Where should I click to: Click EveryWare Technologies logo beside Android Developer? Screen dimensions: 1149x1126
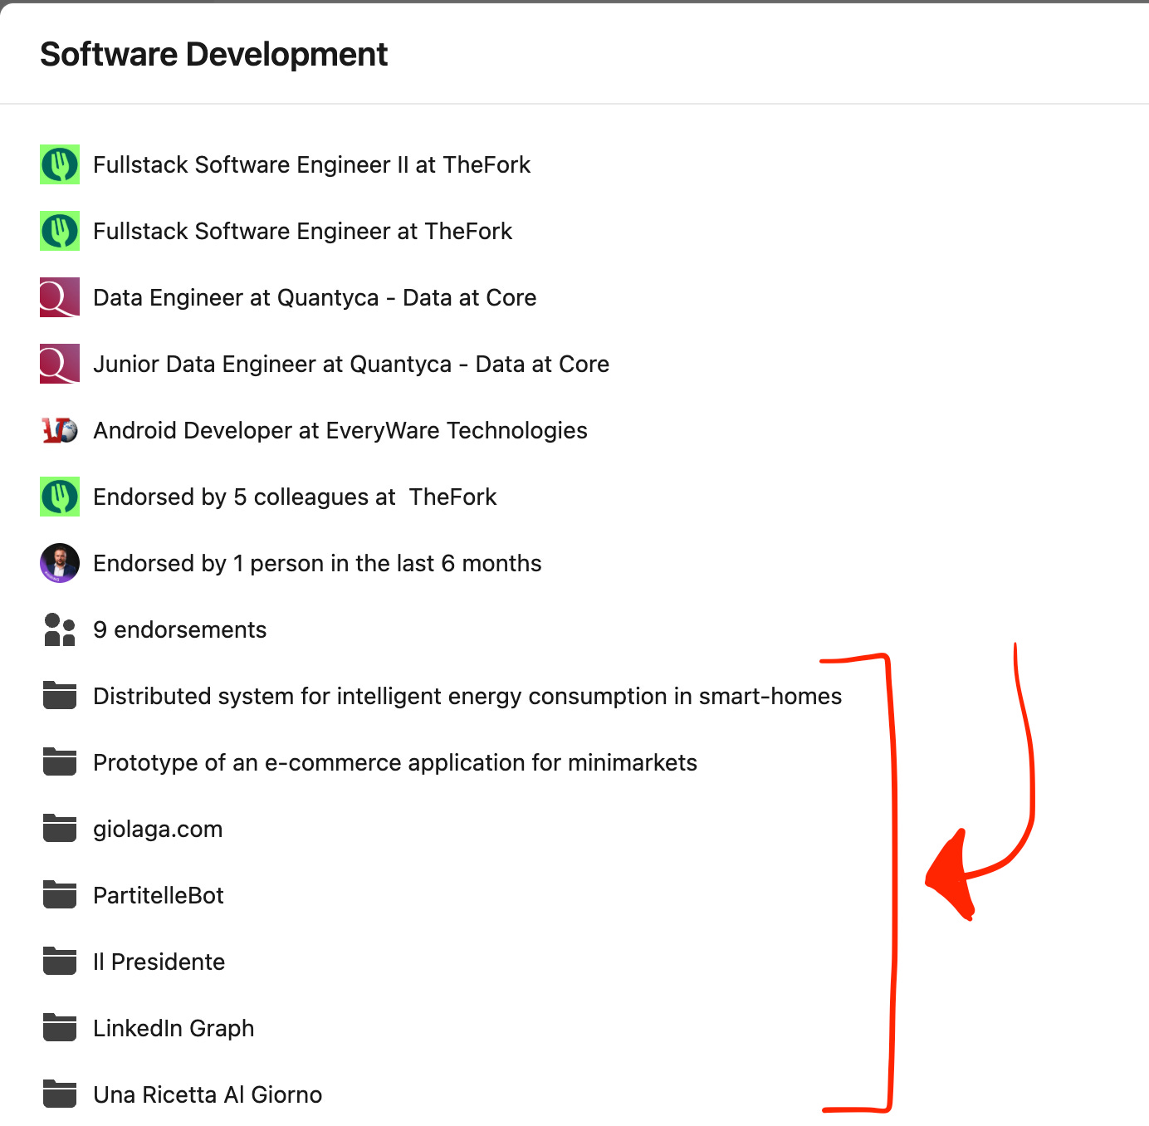[60, 430]
